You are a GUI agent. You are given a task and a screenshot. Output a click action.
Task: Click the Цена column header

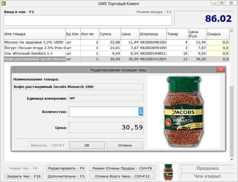coord(130,34)
